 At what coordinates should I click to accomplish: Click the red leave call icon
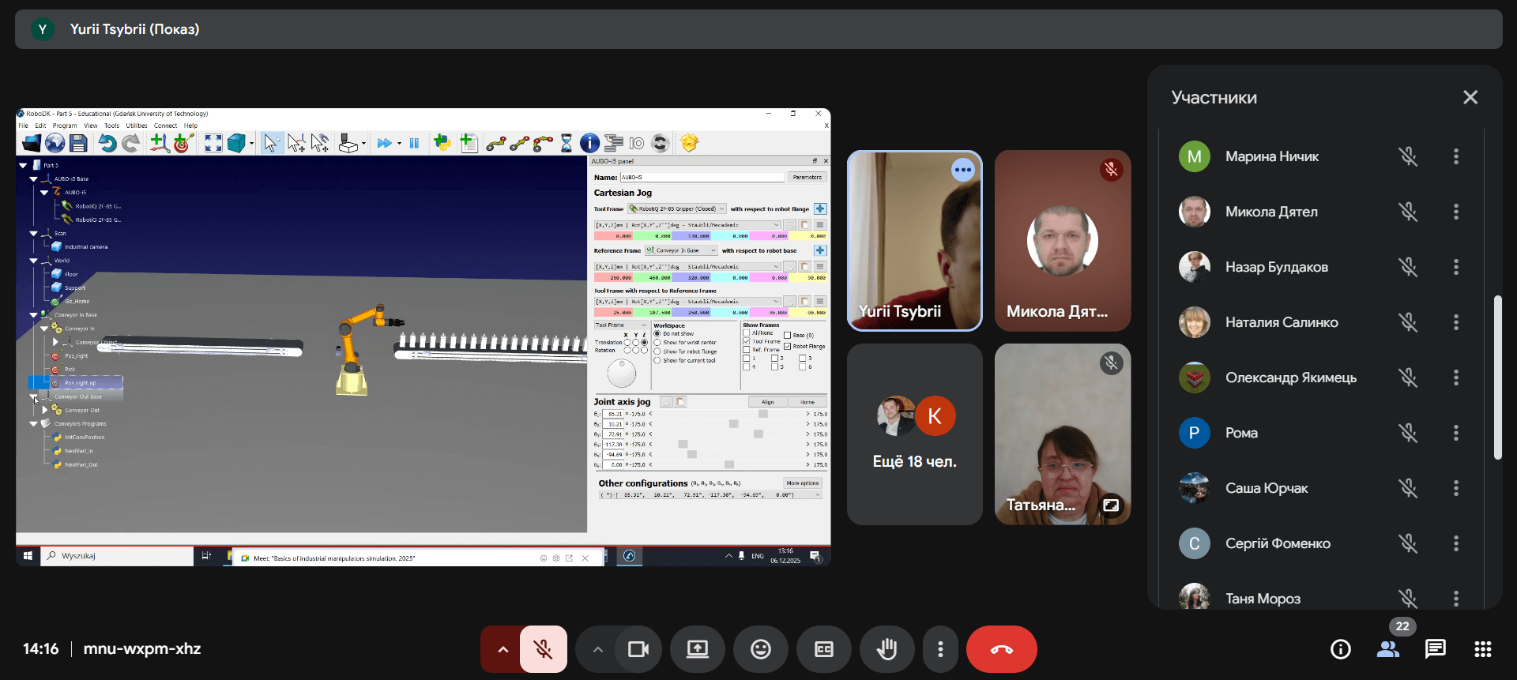pyautogui.click(x=1001, y=649)
